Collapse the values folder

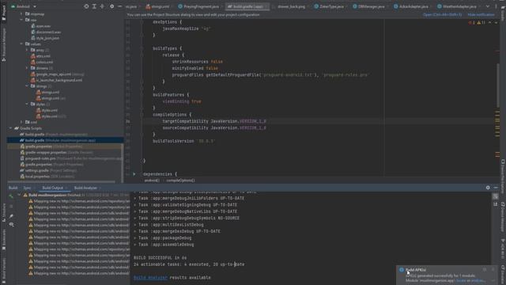(21, 44)
